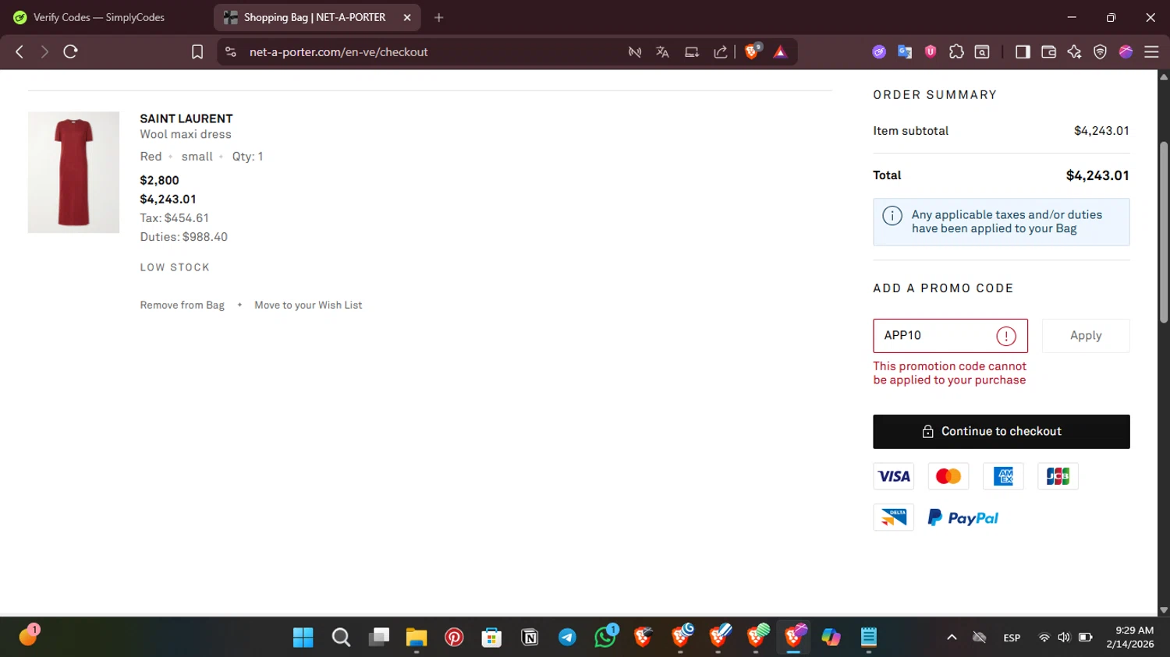This screenshot has width=1170, height=657.
Task: Open the Wool maxi dress product link
Action: (186, 134)
